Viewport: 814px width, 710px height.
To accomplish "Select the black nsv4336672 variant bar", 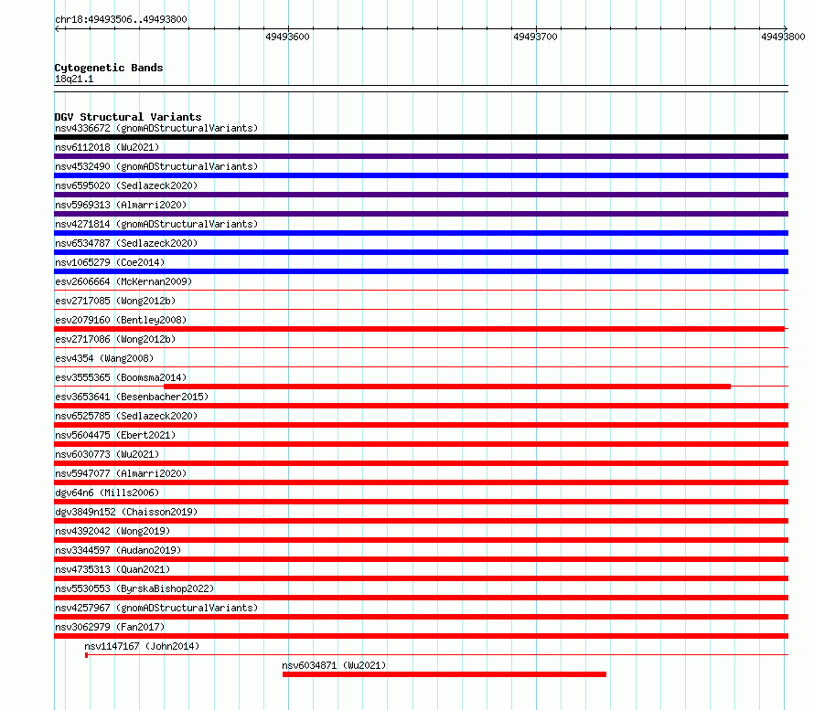I will [421, 137].
